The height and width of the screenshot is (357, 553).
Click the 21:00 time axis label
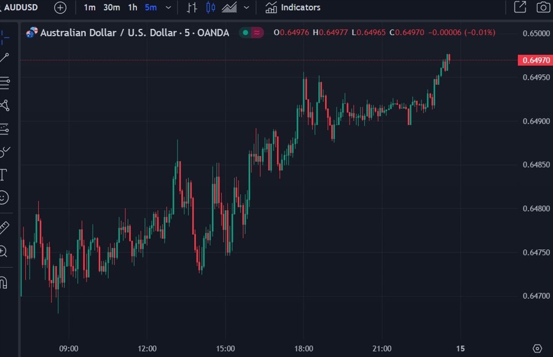tap(382, 348)
